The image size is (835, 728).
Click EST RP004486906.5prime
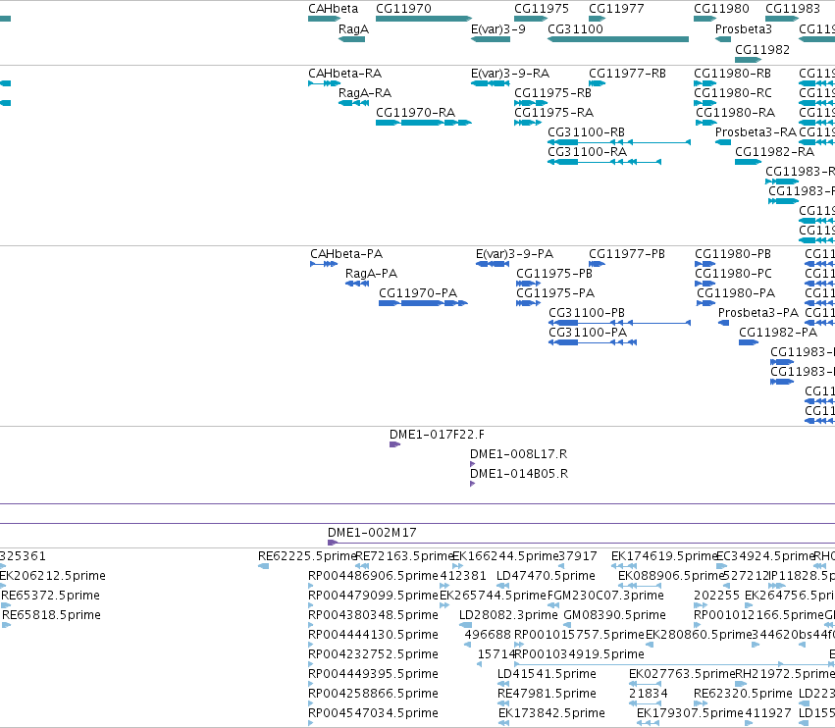click(311, 586)
